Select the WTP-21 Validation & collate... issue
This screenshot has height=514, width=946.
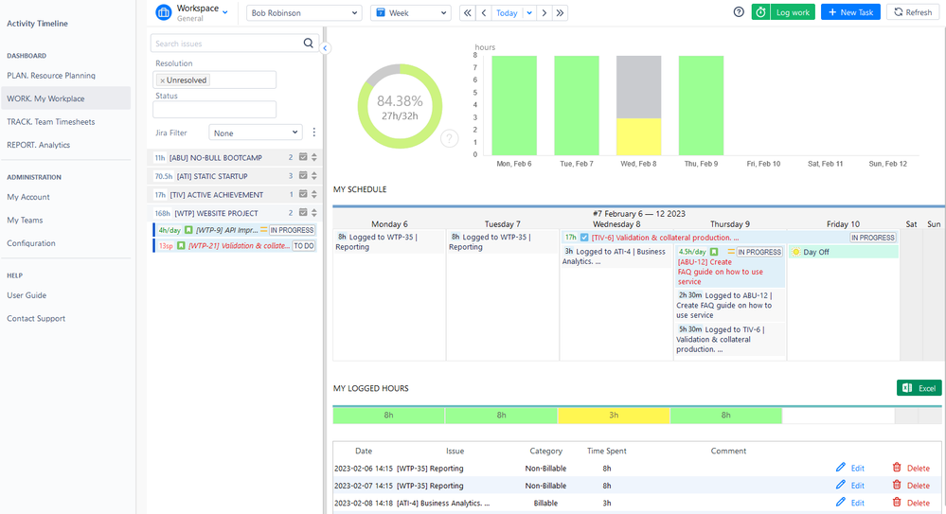(x=235, y=245)
